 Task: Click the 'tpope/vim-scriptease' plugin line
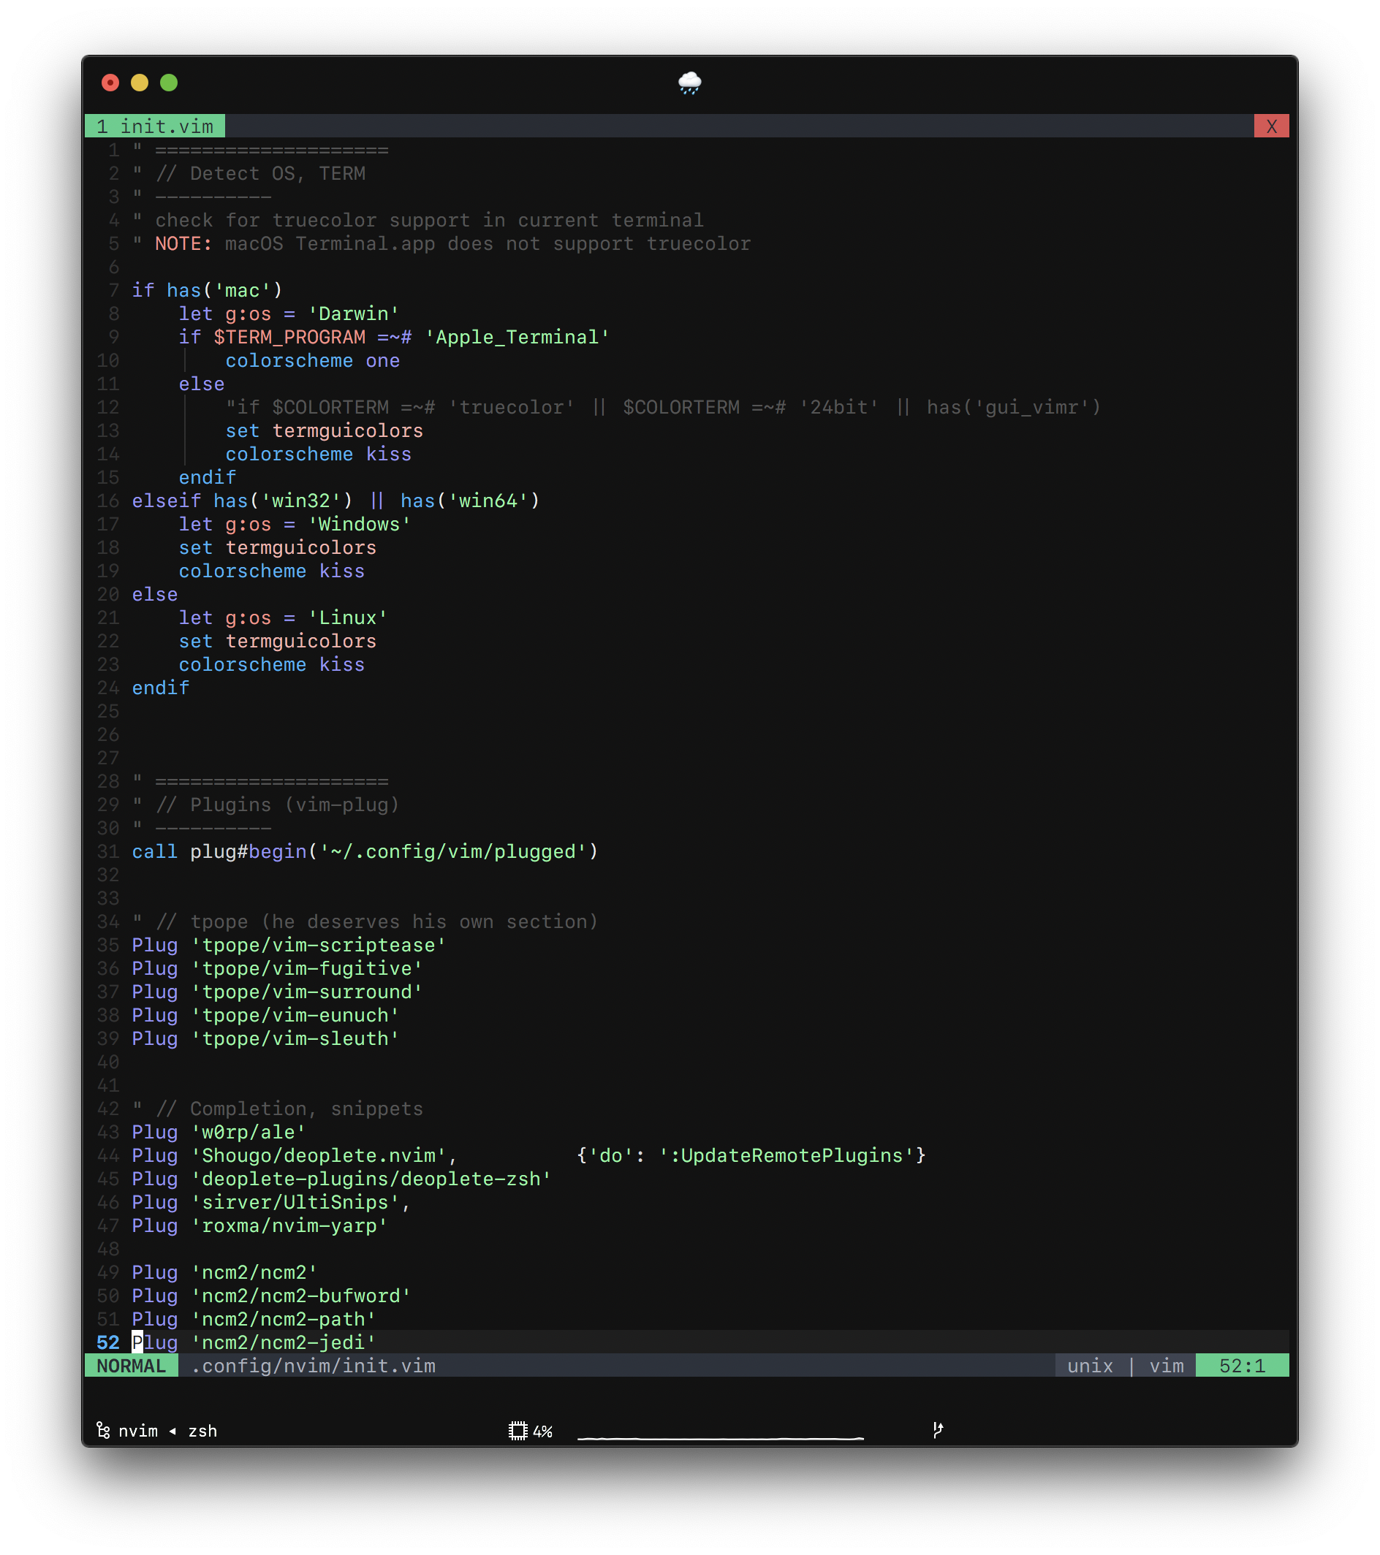click(x=289, y=945)
